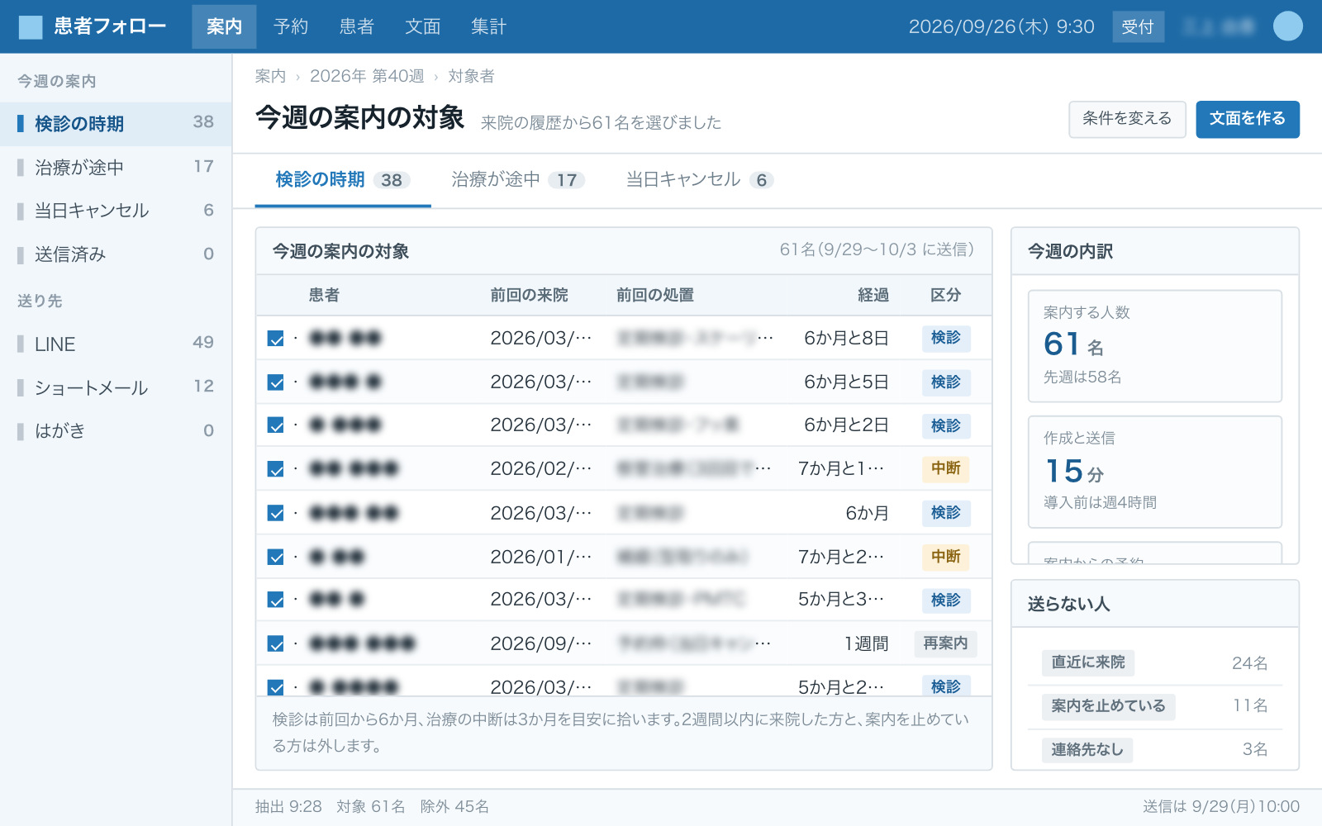
Task: Open the 文面 menu in top bar
Action: (422, 26)
